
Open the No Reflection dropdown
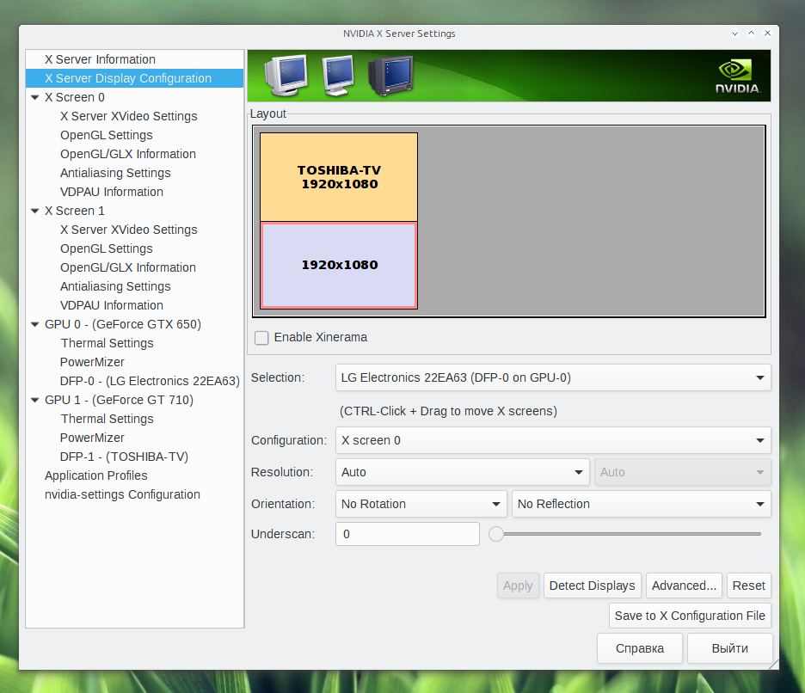(x=642, y=504)
